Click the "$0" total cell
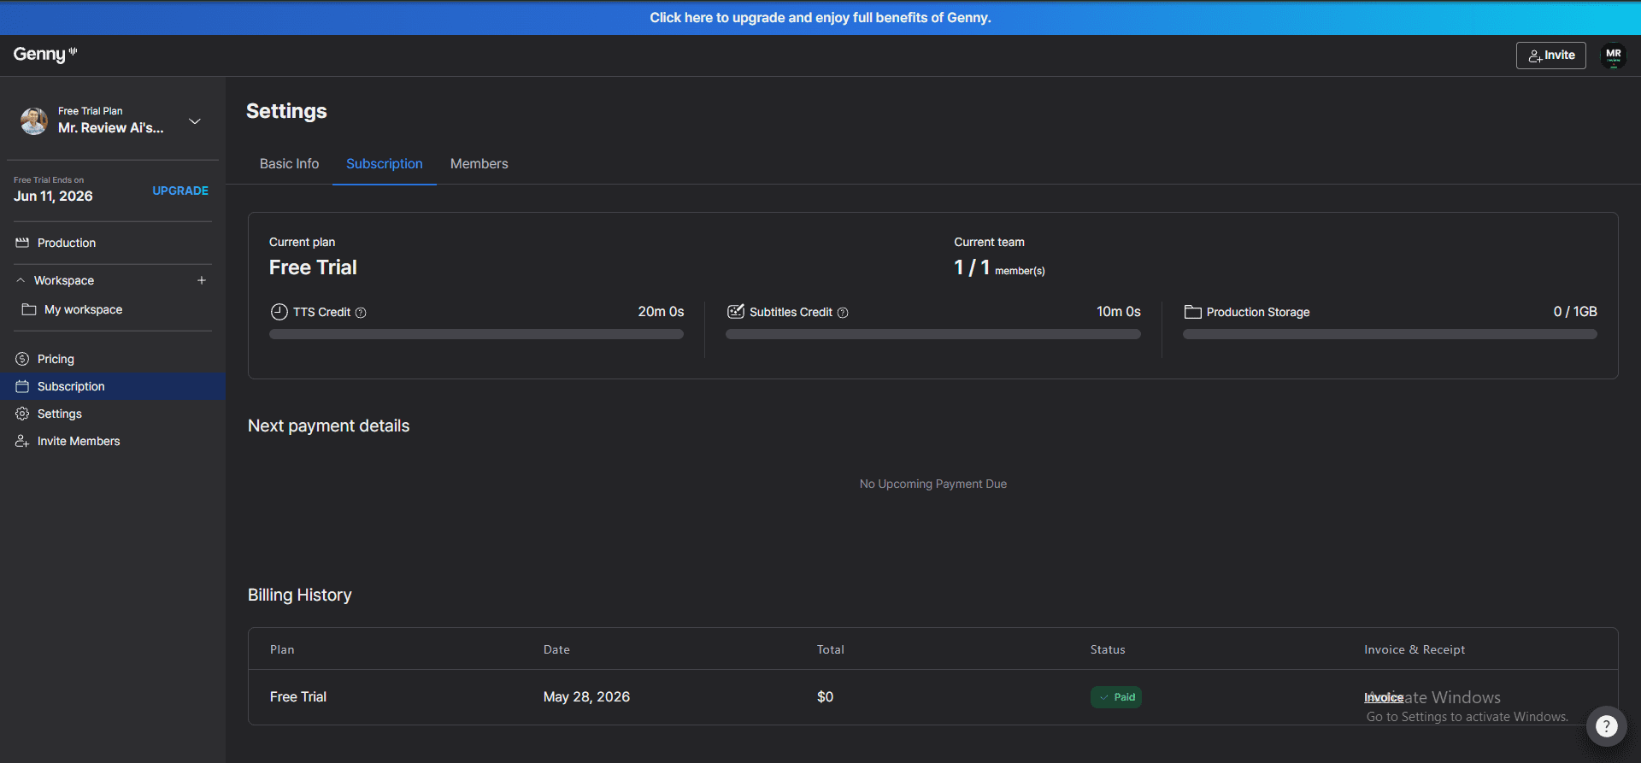Viewport: 1641px width, 763px height. [x=825, y=697]
